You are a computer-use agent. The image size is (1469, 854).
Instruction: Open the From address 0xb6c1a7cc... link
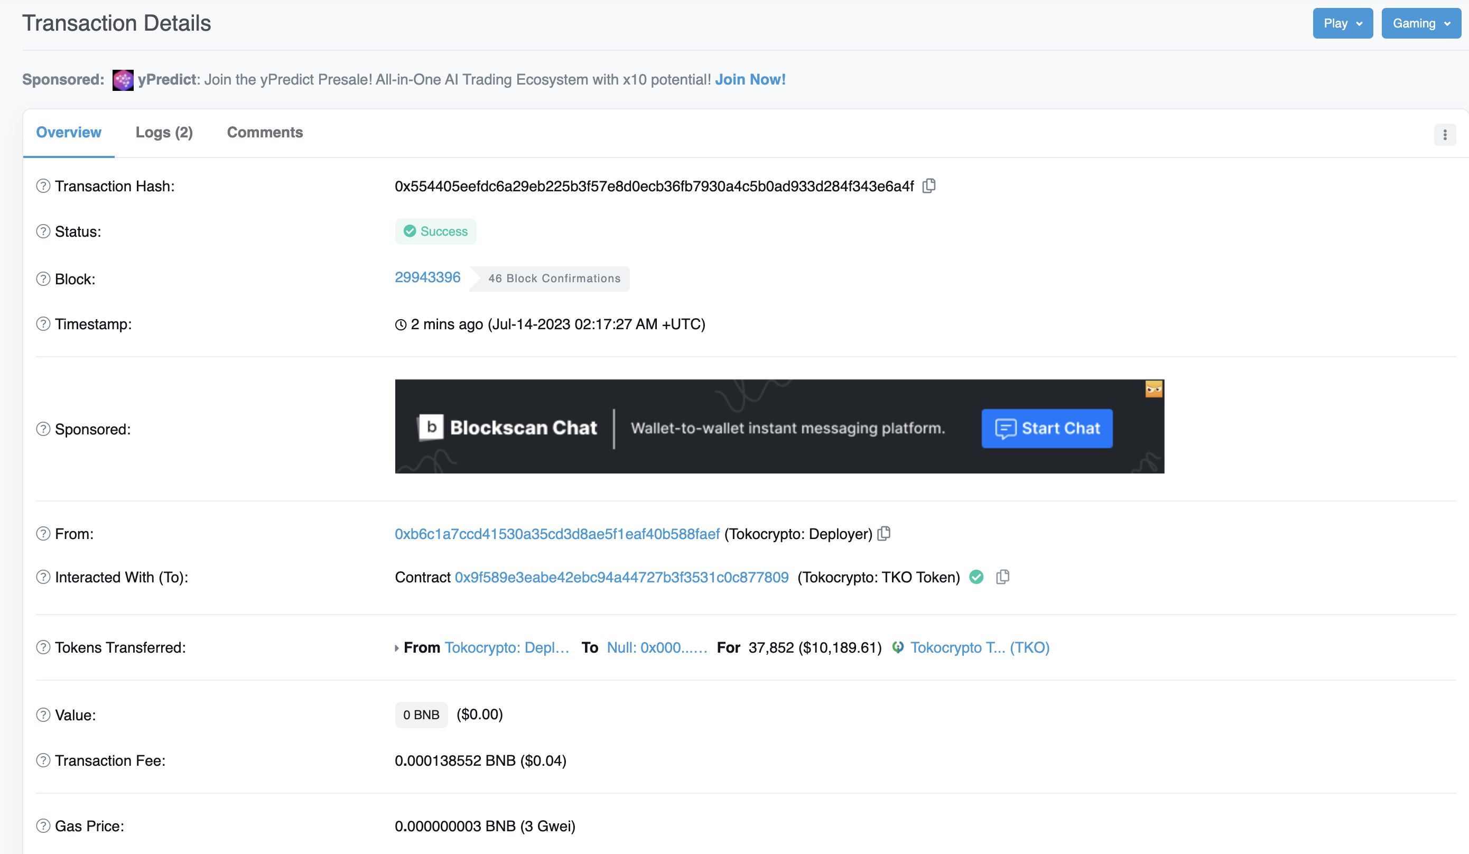pos(557,533)
